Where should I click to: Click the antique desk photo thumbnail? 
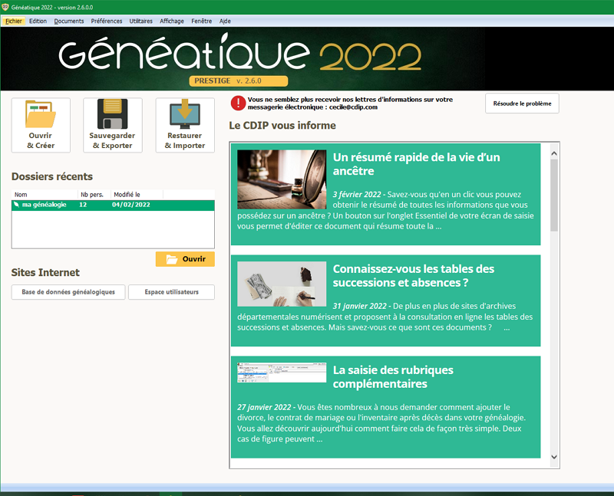click(x=282, y=179)
